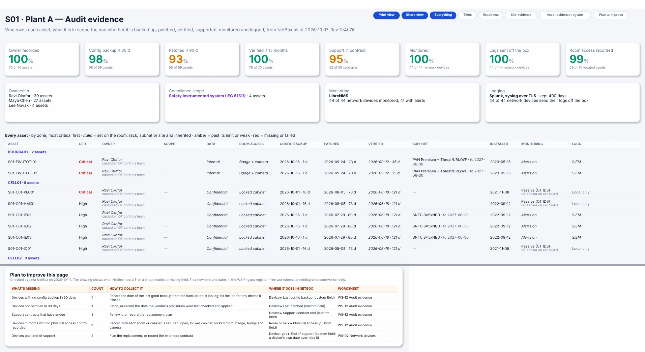Click the Share view button
This screenshot has width=645, height=352.
(x=415, y=15)
